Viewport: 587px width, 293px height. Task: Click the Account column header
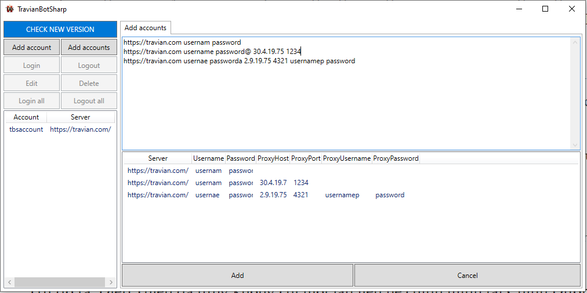(26, 117)
